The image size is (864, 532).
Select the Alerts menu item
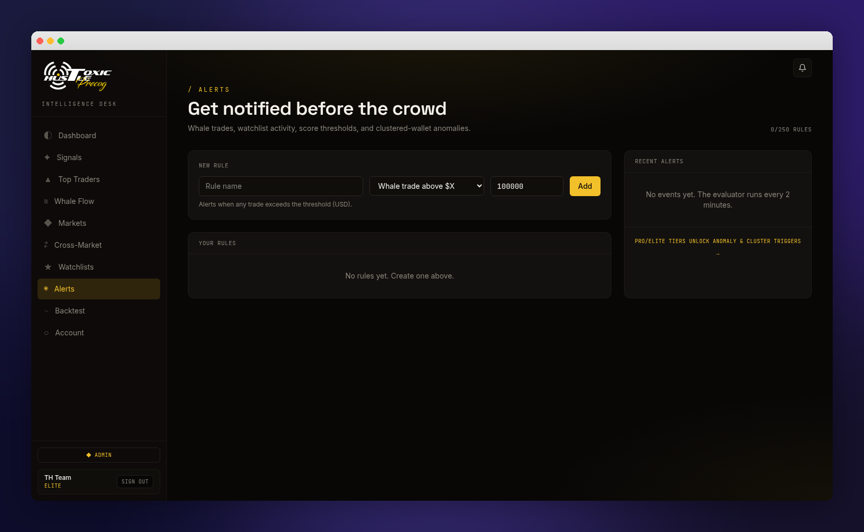pyautogui.click(x=99, y=289)
